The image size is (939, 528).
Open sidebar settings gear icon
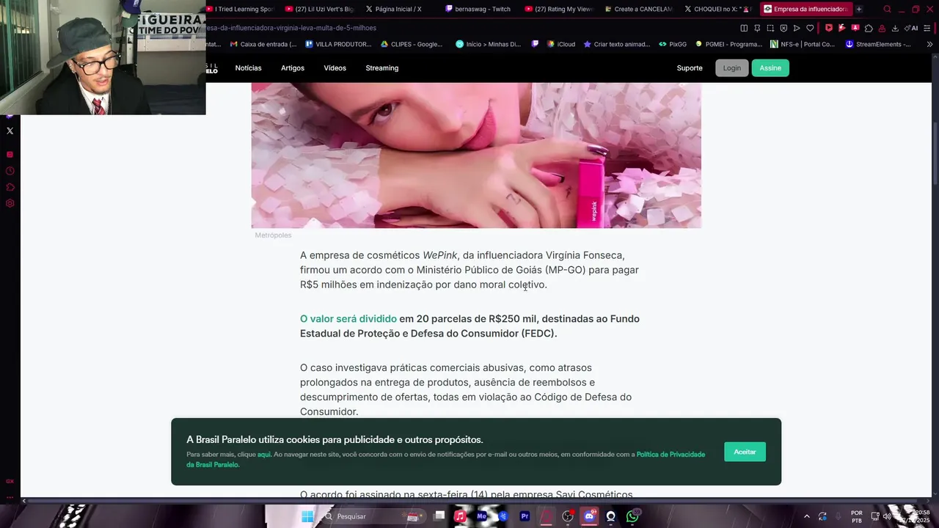point(10,203)
